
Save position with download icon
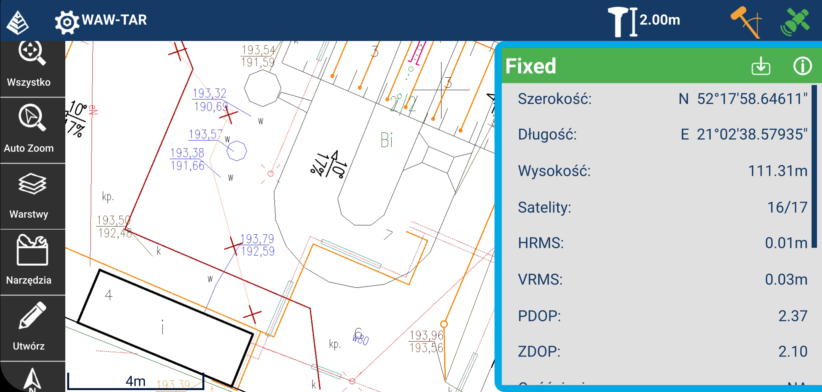[x=761, y=66]
